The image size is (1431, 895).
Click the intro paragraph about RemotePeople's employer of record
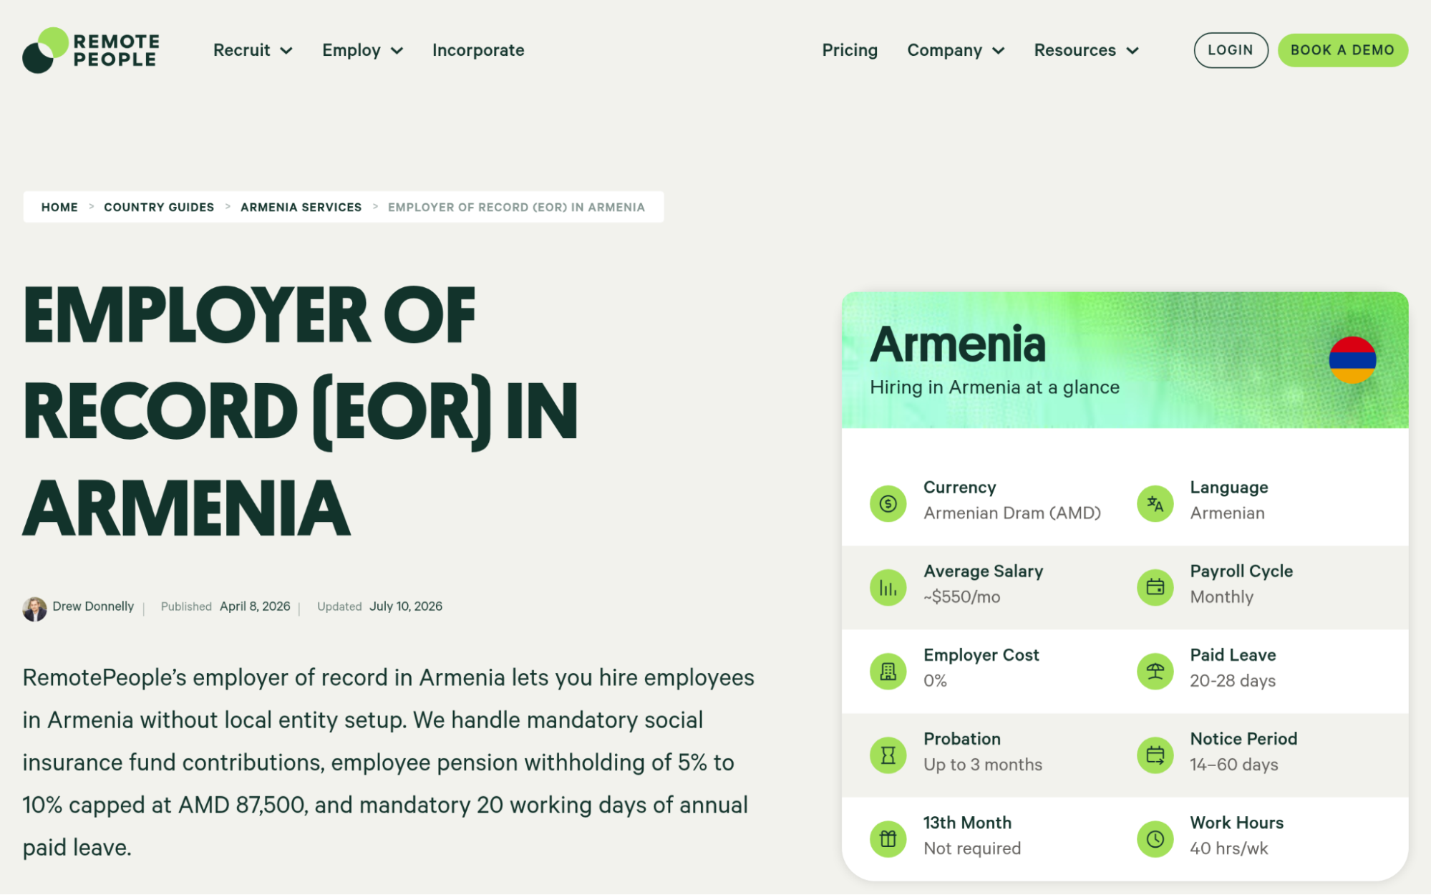click(x=388, y=763)
